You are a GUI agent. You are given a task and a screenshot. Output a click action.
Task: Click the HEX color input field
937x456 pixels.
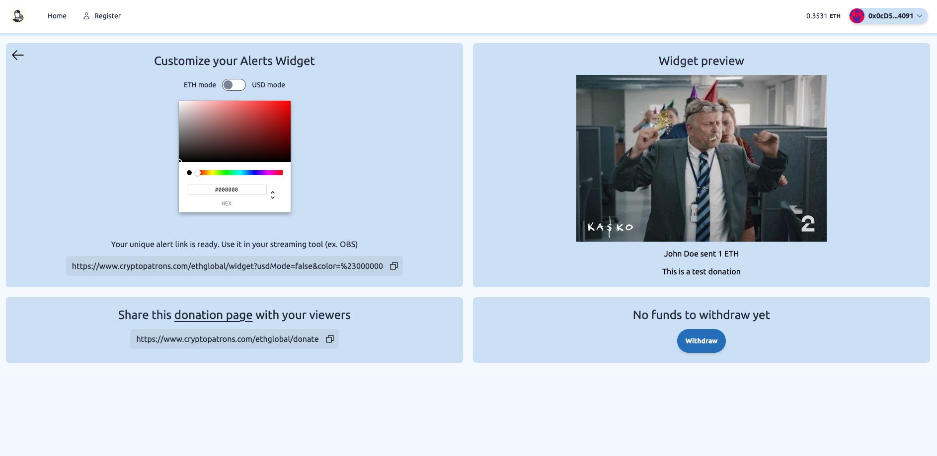click(x=227, y=190)
